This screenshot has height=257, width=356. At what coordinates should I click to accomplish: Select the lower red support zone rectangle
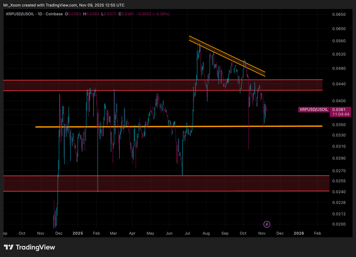[166, 184]
